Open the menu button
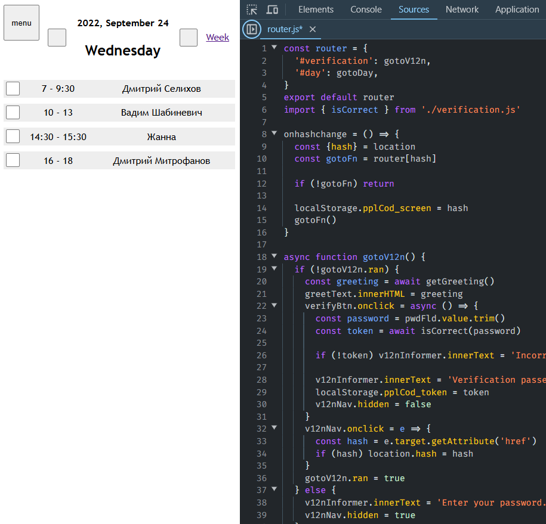 coord(21,23)
